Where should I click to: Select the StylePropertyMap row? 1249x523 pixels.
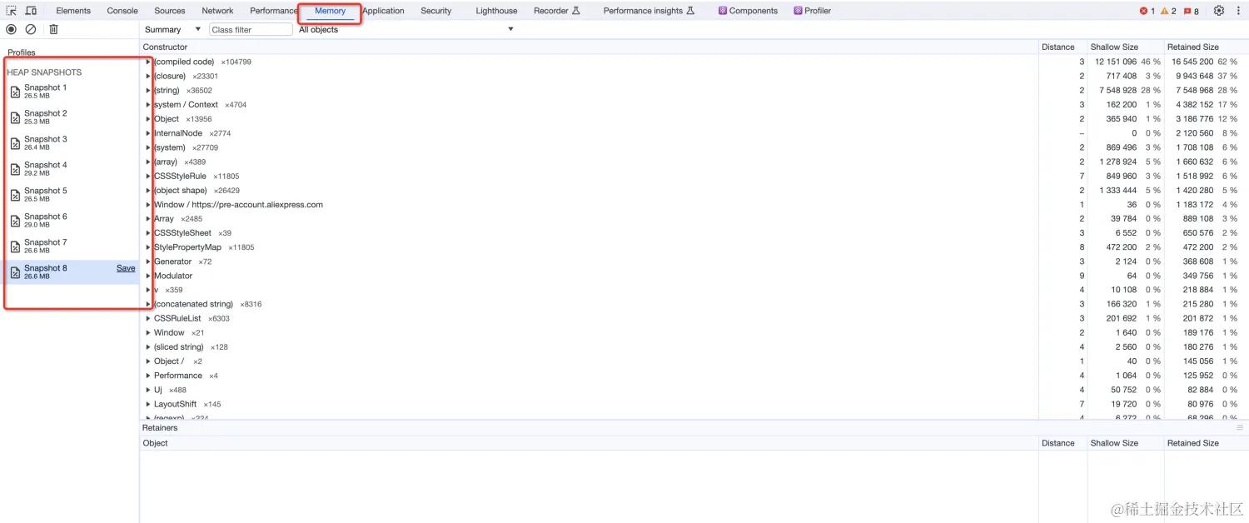pyautogui.click(x=694, y=247)
